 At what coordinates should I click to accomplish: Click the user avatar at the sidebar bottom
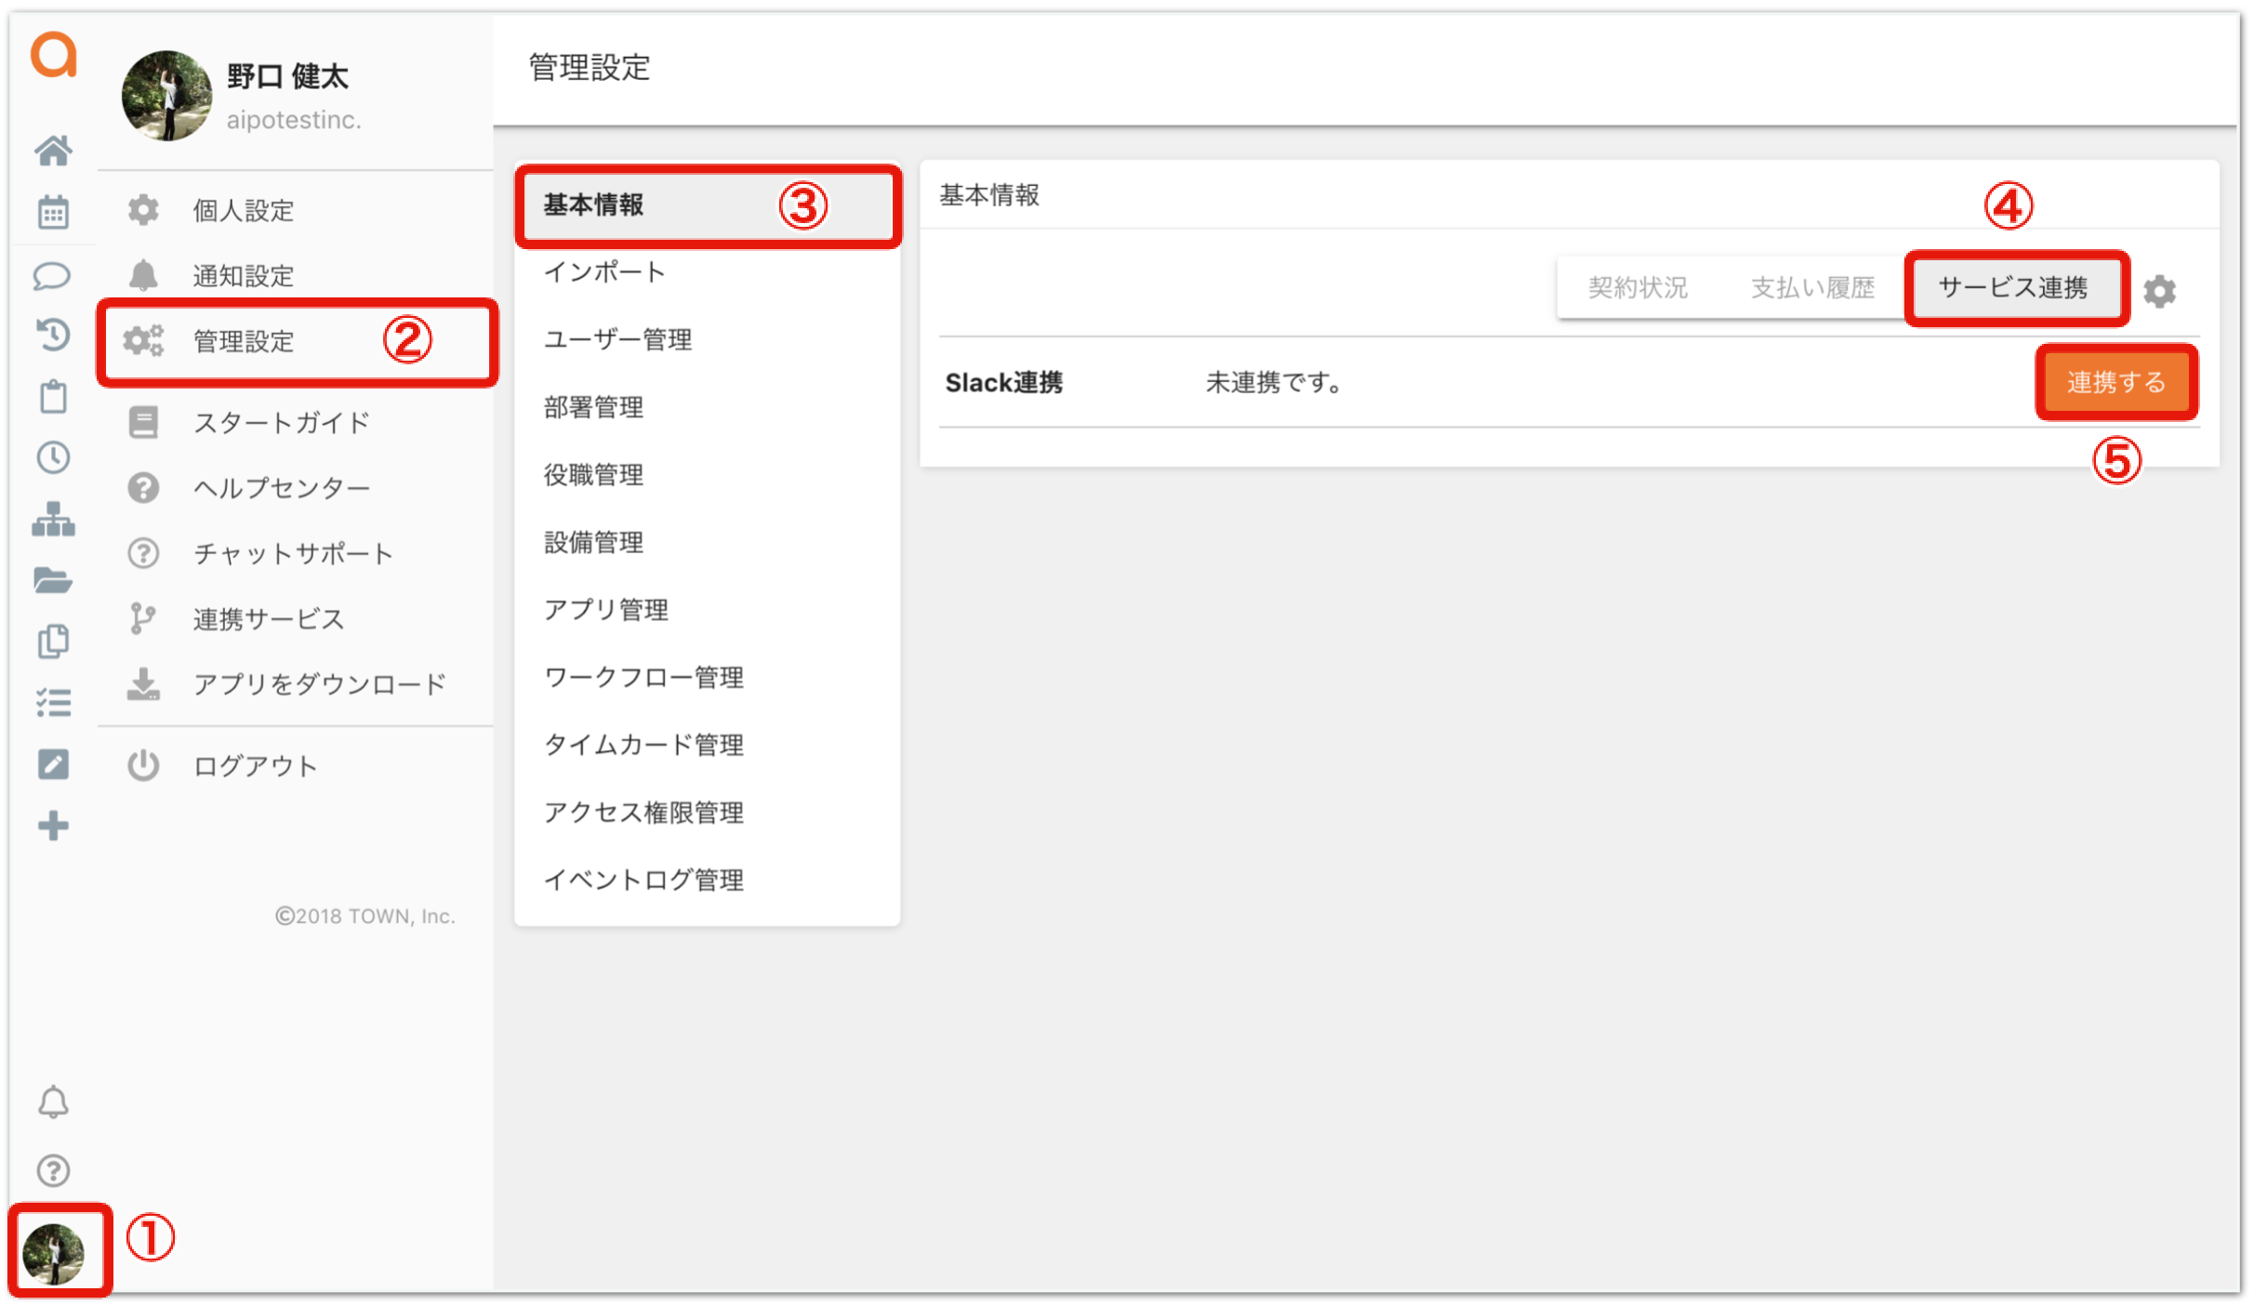click(x=54, y=1253)
